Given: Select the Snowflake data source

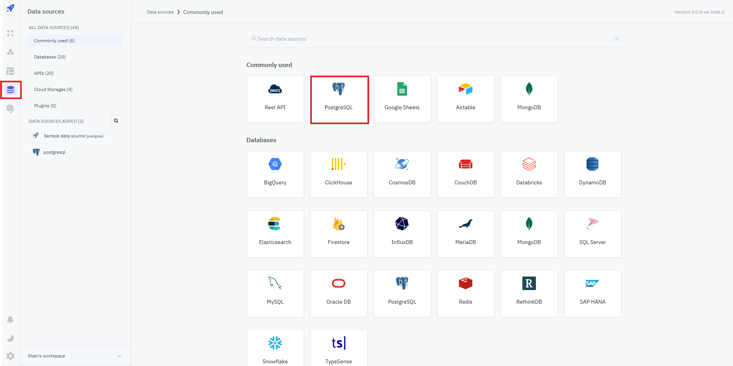Looking at the screenshot, I should pos(275,348).
